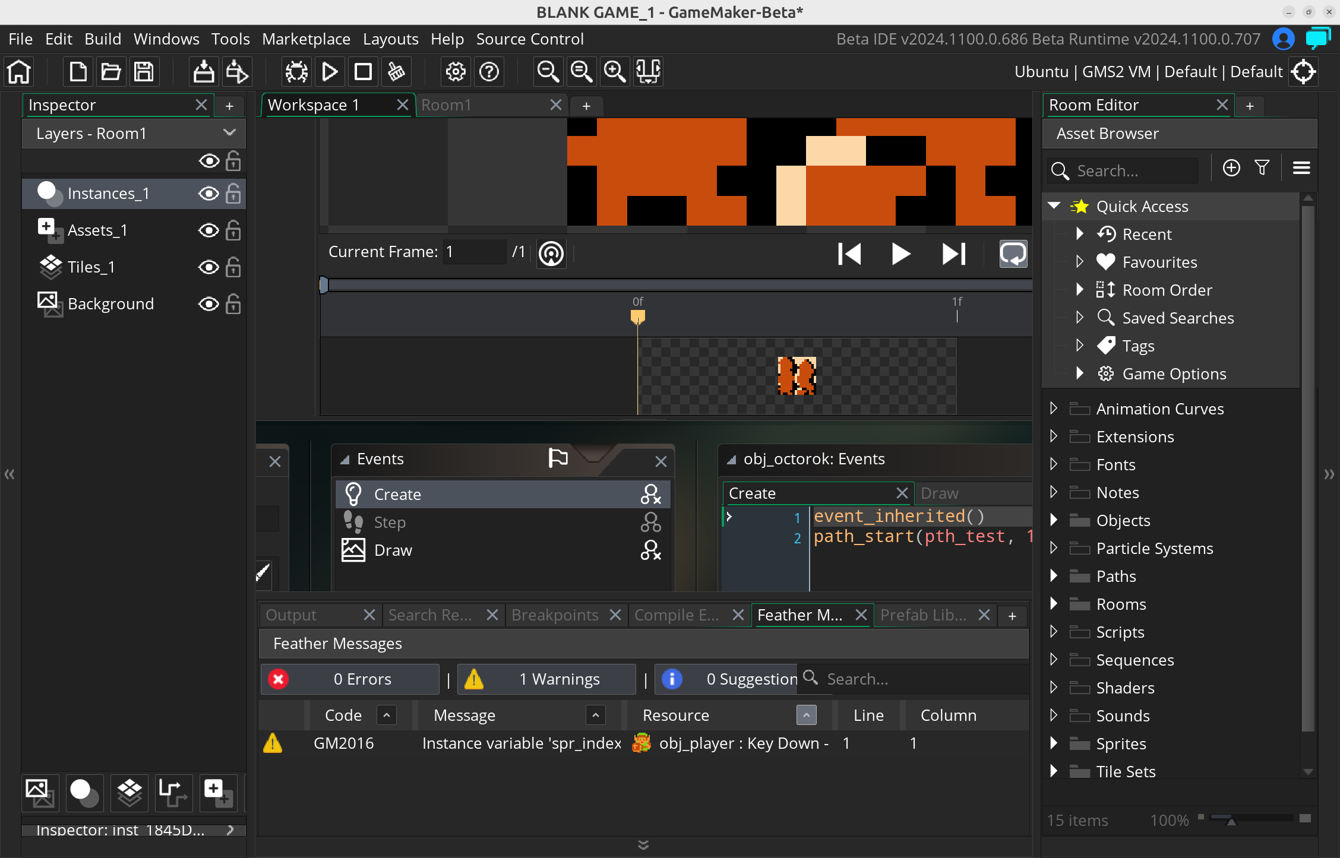Filter by 0 Suggestions button
Screen dimensions: 1340x858
pyautogui.click(x=726, y=679)
